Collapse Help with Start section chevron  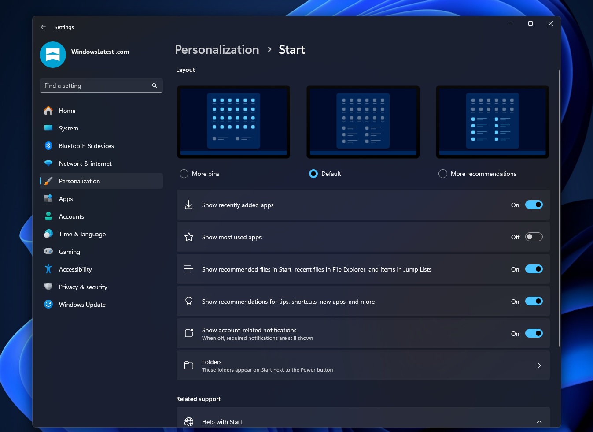click(539, 422)
